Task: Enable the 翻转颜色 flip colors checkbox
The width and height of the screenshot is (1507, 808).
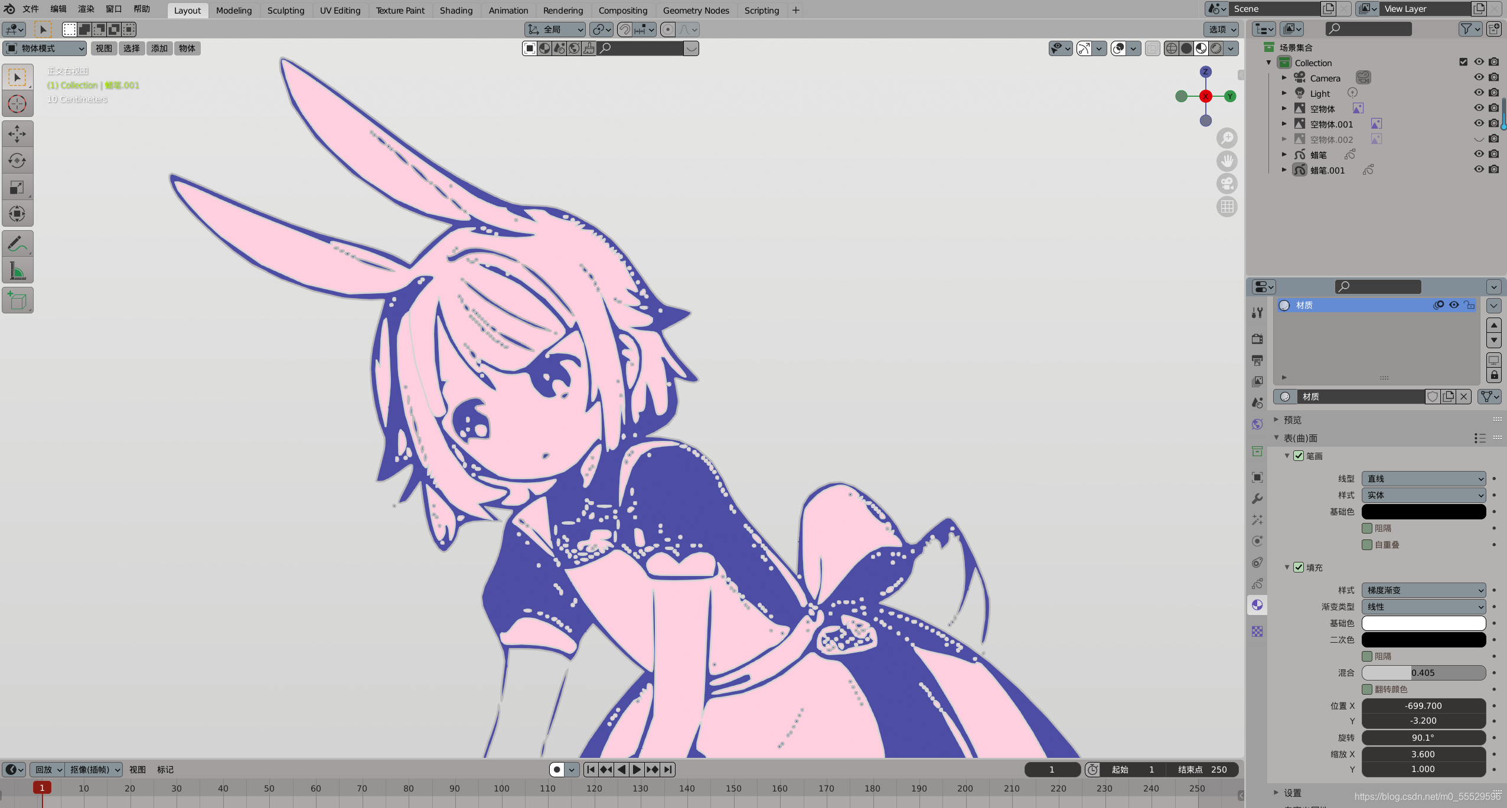Action: pos(1366,689)
